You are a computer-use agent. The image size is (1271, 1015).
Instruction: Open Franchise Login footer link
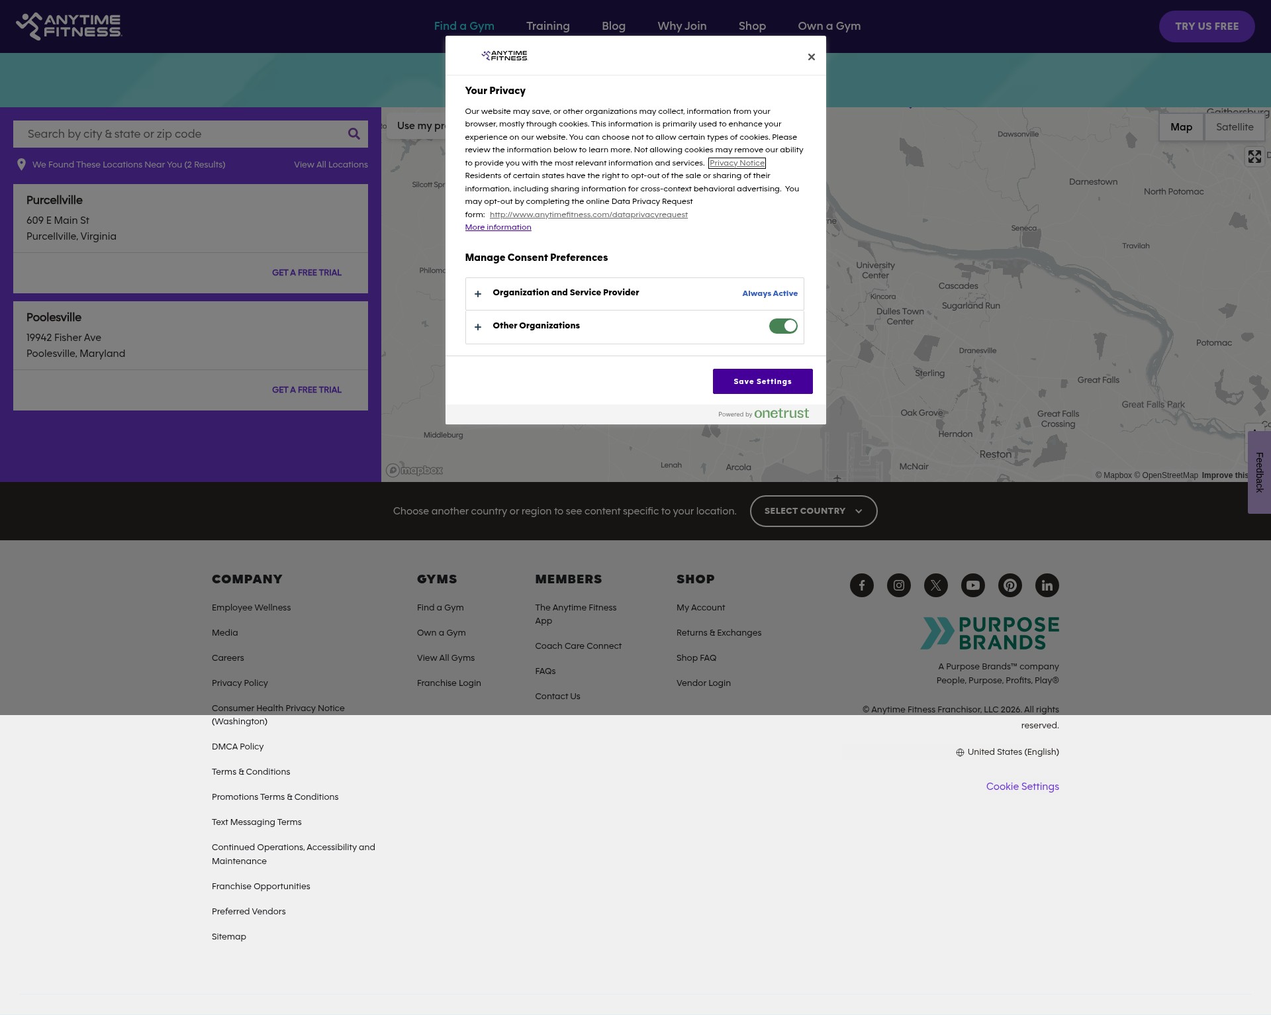coord(449,683)
